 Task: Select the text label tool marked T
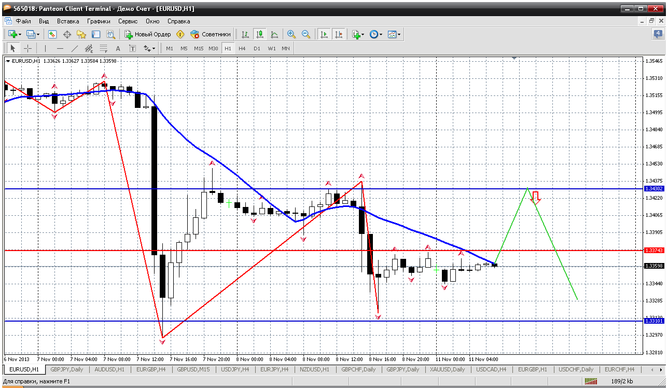point(133,48)
